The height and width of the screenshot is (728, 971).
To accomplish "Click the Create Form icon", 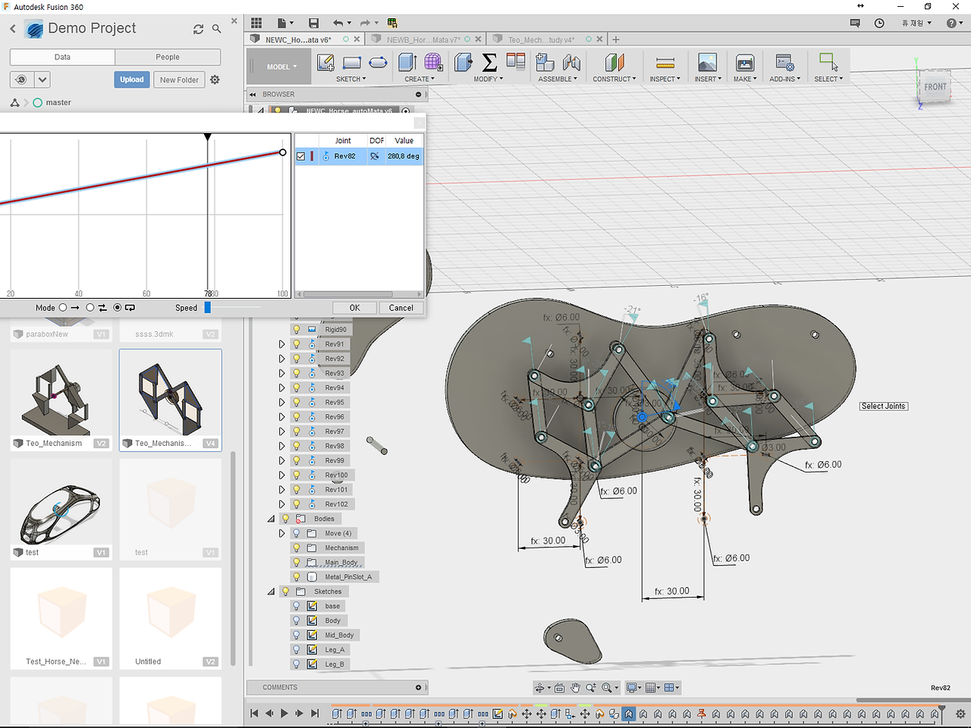I will tap(433, 62).
